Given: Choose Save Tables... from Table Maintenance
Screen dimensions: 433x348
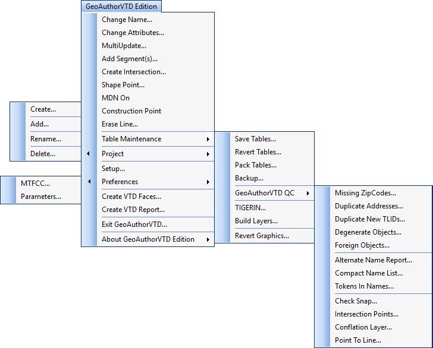Looking at the screenshot, I should 255,139.
